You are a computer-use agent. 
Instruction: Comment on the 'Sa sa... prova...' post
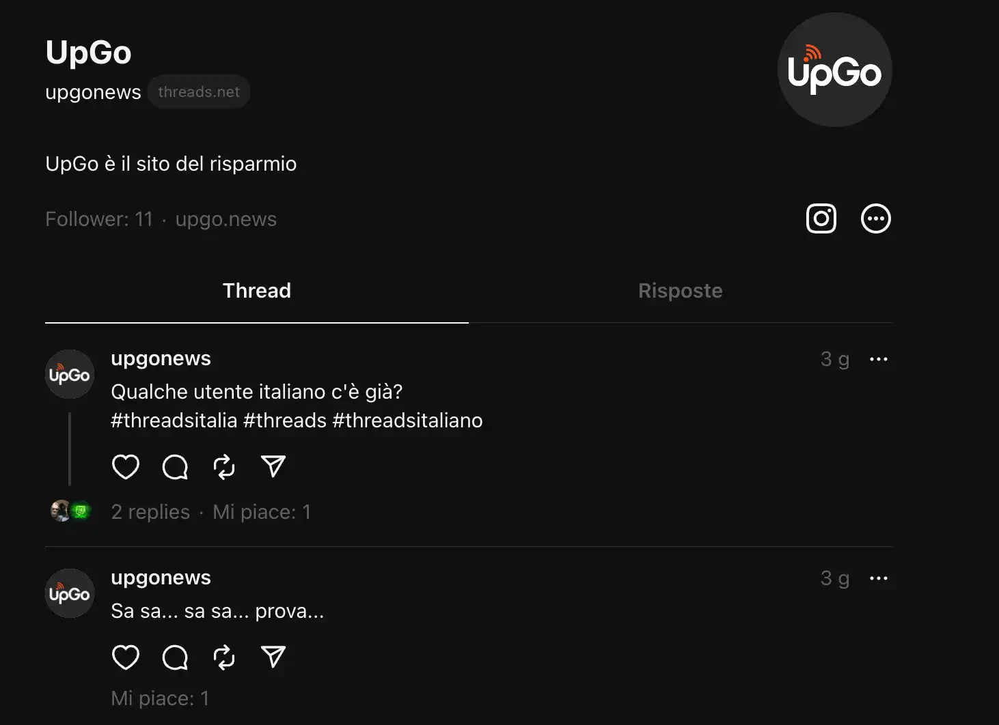[175, 657]
